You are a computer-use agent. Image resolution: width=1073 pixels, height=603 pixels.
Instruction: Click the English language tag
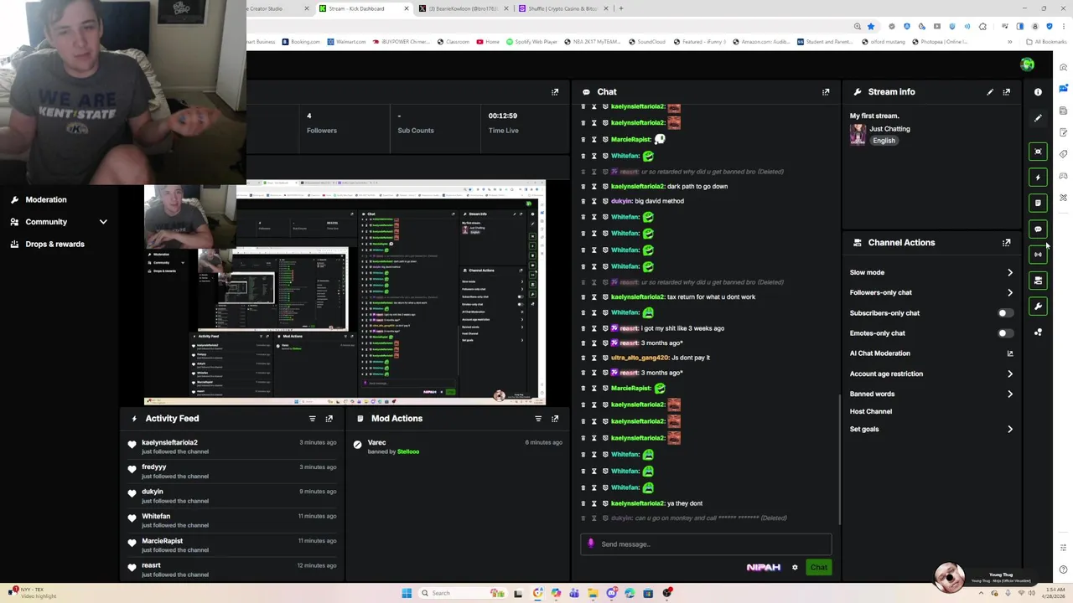click(884, 141)
